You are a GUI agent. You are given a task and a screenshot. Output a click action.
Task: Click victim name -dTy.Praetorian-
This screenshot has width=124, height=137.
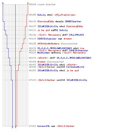tap(65, 15)
